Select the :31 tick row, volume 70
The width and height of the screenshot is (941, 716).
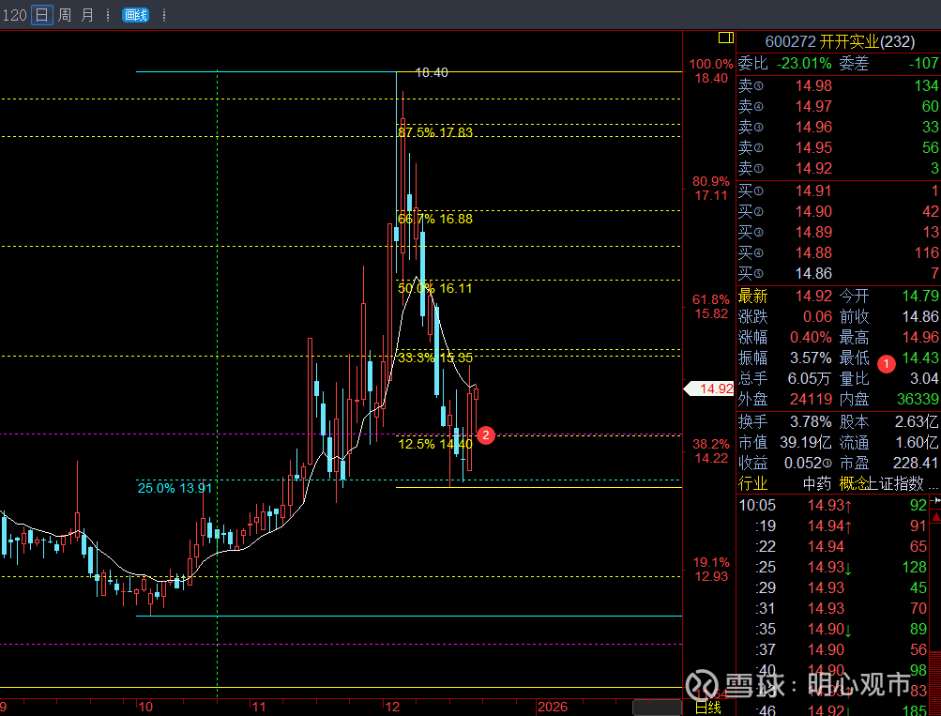pyautogui.click(x=833, y=609)
